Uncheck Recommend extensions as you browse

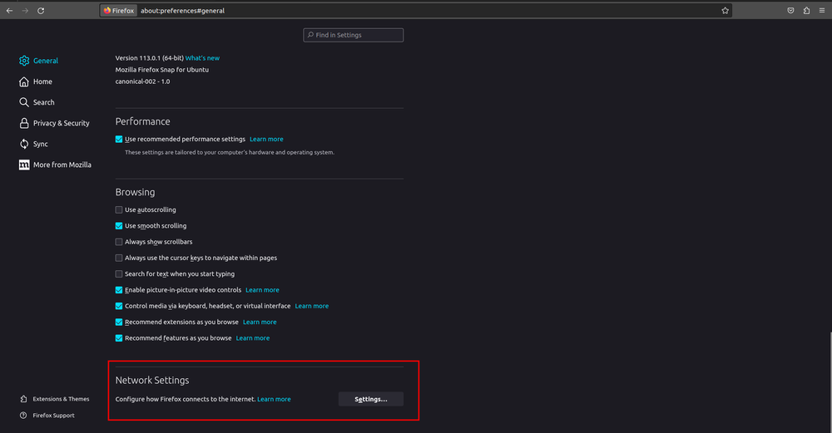(119, 322)
